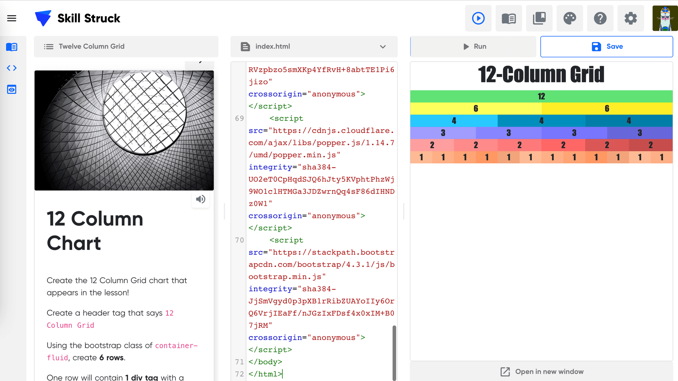Open the settings gear icon
The width and height of the screenshot is (678, 381).
631,18
